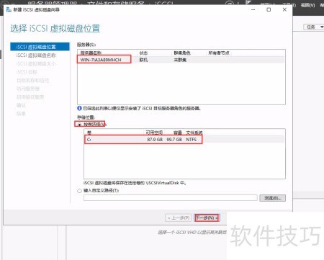
Task: Click the 浏览(B)... button
Action: [272, 198]
